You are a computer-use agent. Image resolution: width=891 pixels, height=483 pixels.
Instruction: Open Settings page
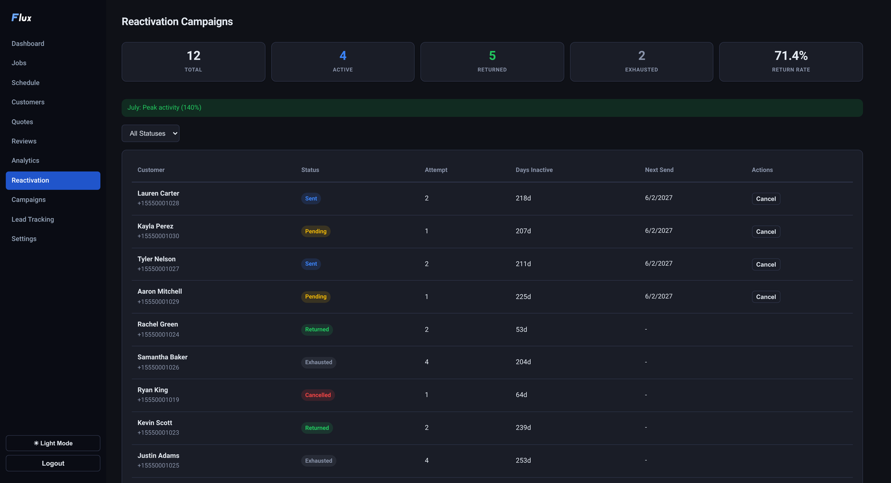53,238
